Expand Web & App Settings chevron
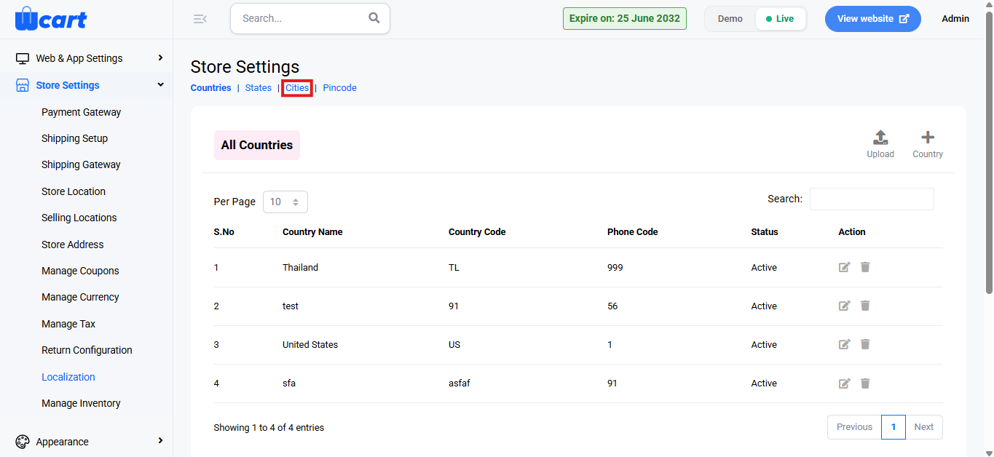The width and height of the screenshot is (994, 457). [160, 57]
